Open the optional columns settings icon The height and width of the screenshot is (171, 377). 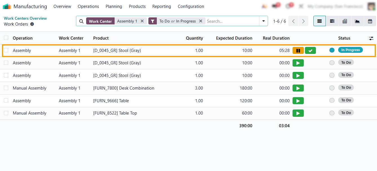tap(371, 38)
